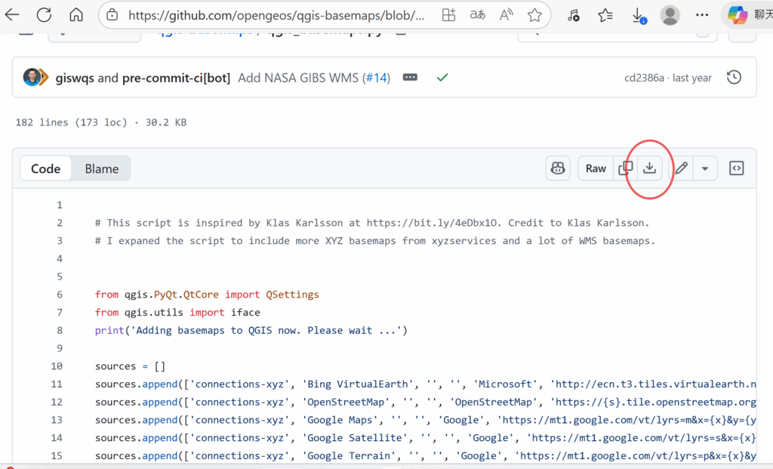Expand more edit options dropdown
Image resolution: width=773 pixels, height=469 pixels.
coord(704,168)
